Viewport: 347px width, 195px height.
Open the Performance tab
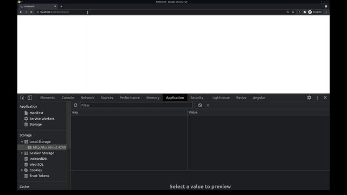click(130, 97)
